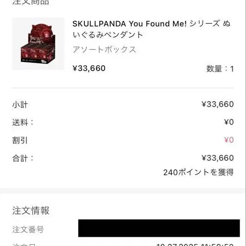Click the divider line below product row
The width and height of the screenshot is (246, 246).
123,88
